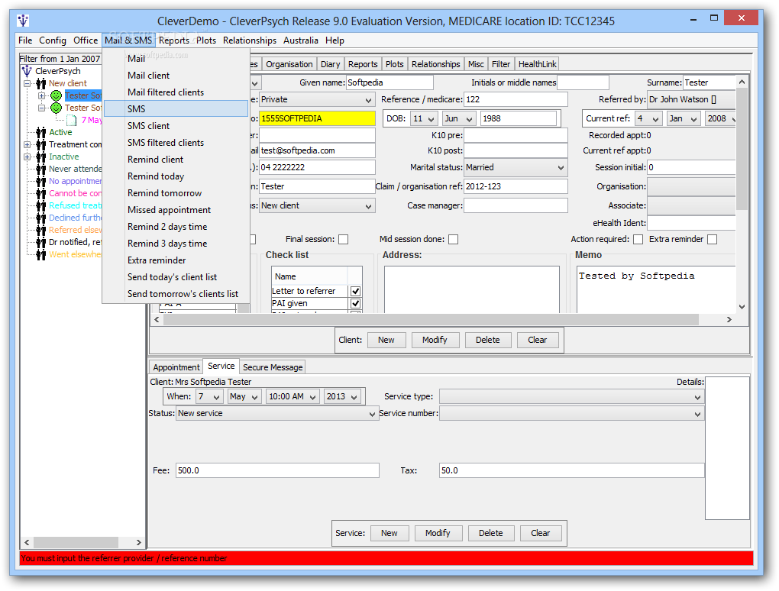
Task: Click the document icon beside 7 May
Action: [72, 120]
